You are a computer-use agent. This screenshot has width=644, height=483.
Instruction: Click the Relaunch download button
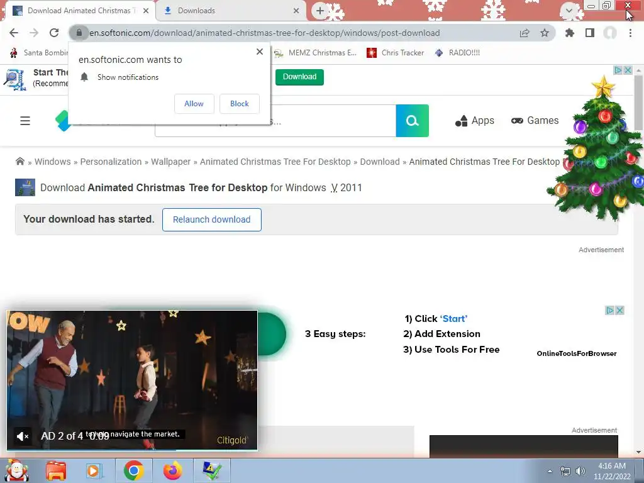click(x=211, y=219)
